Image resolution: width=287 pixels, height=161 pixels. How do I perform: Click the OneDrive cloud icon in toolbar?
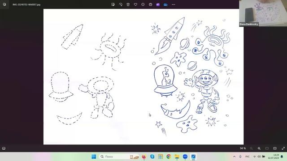coord(165,4)
